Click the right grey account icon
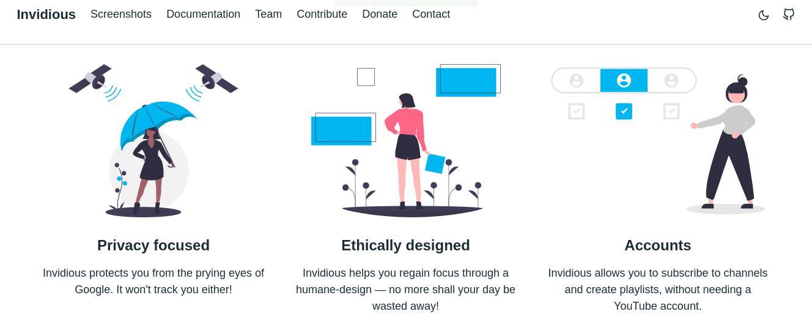The height and width of the screenshot is (333, 812). click(x=671, y=80)
